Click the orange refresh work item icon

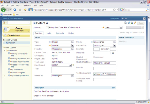pos(135,23)
